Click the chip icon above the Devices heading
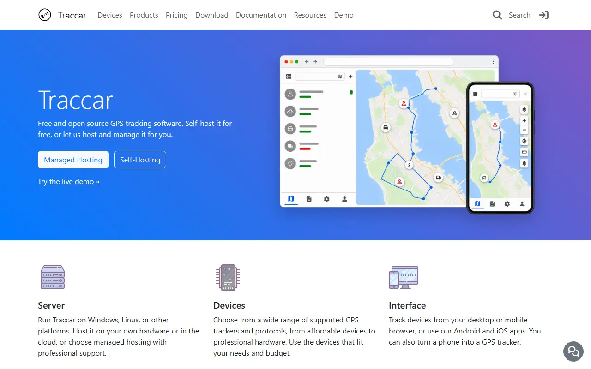This screenshot has height=369, width=591. pos(228,277)
